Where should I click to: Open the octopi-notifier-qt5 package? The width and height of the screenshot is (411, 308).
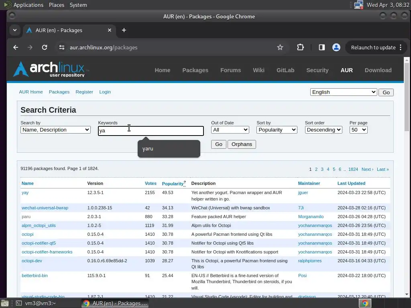(39, 243)
